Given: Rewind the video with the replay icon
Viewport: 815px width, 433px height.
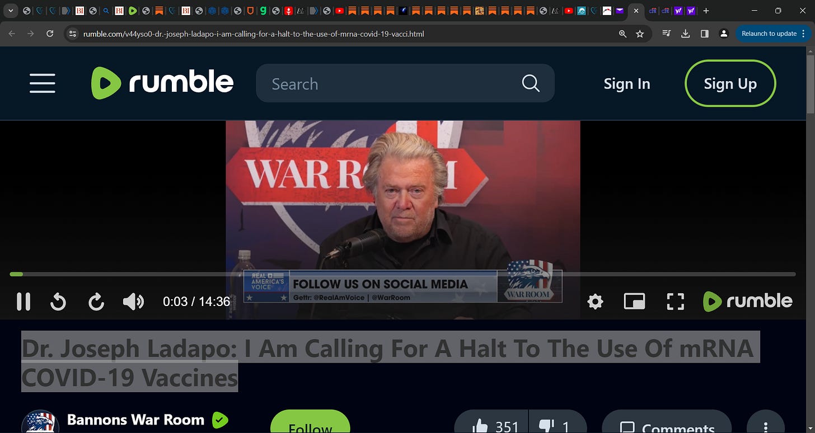Looking at the screenshot, I should [58, 302].
